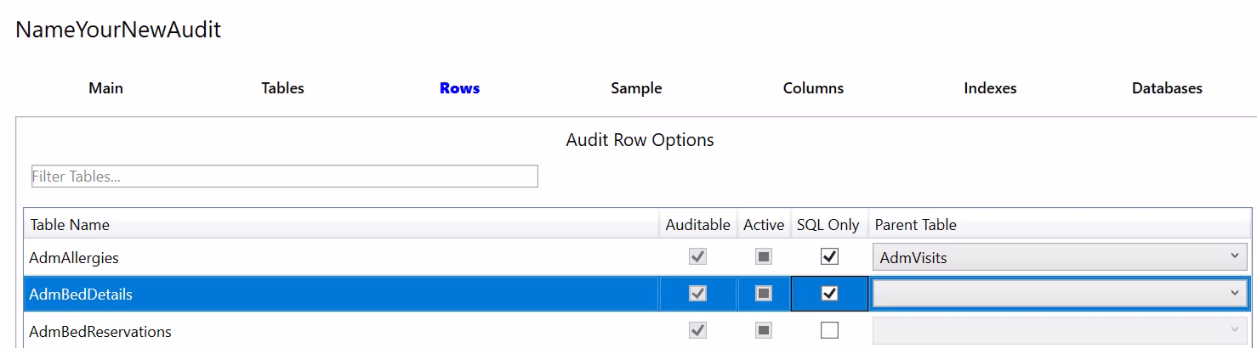
Task: Open the Tables tab
Action: (282, 88)
